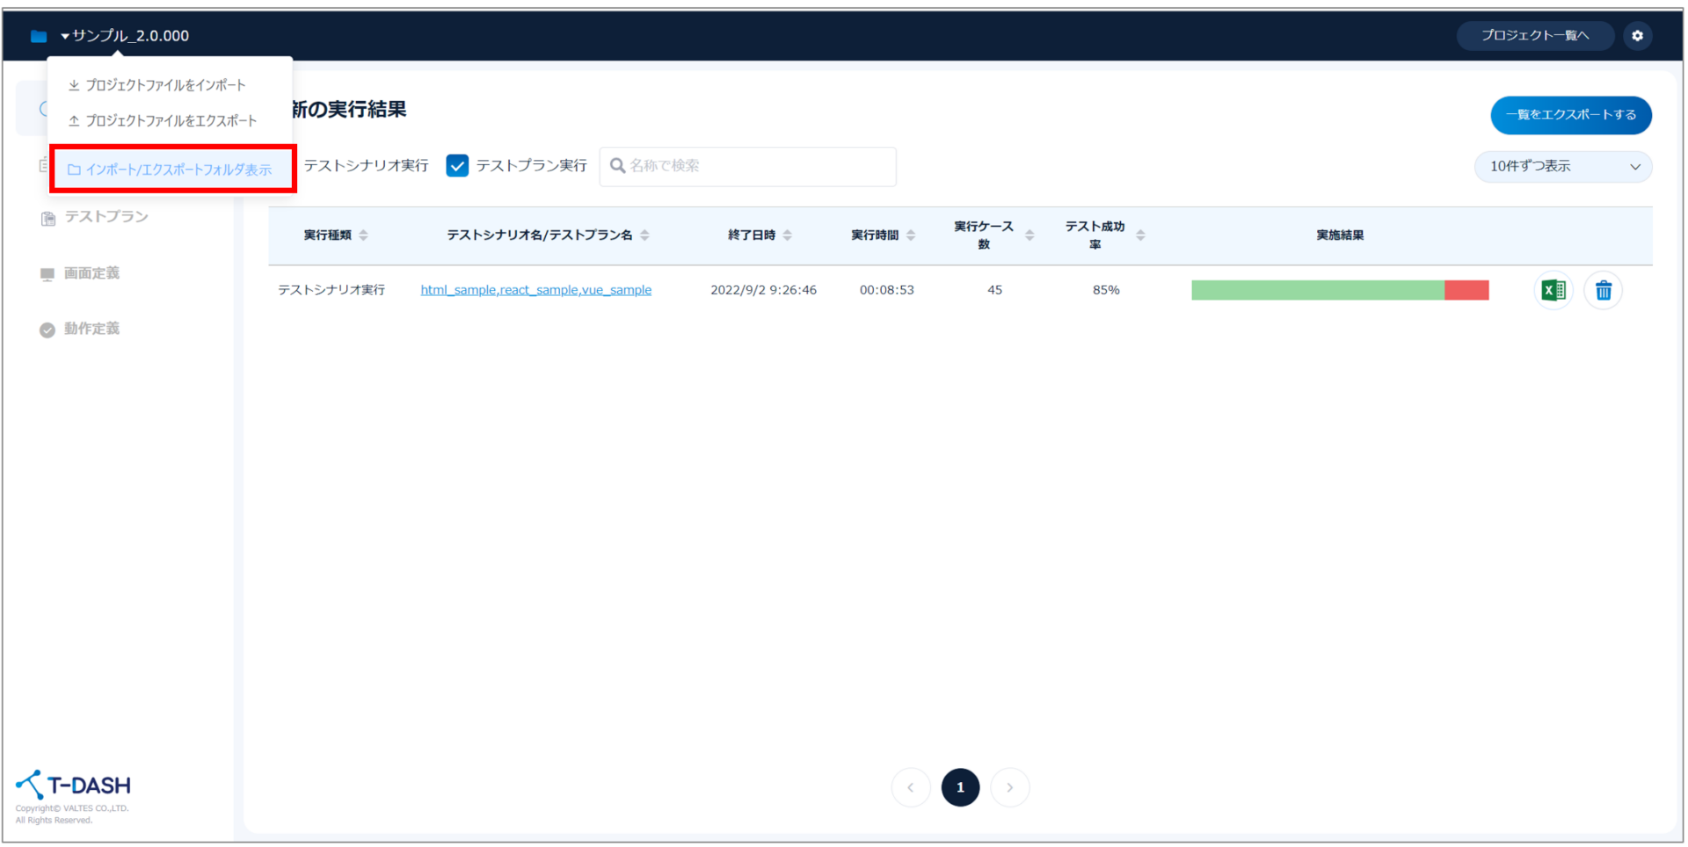Sort by 実行種類 column arrows
1688x847 pixels.
pyautogui.click(x=363, y=235)
